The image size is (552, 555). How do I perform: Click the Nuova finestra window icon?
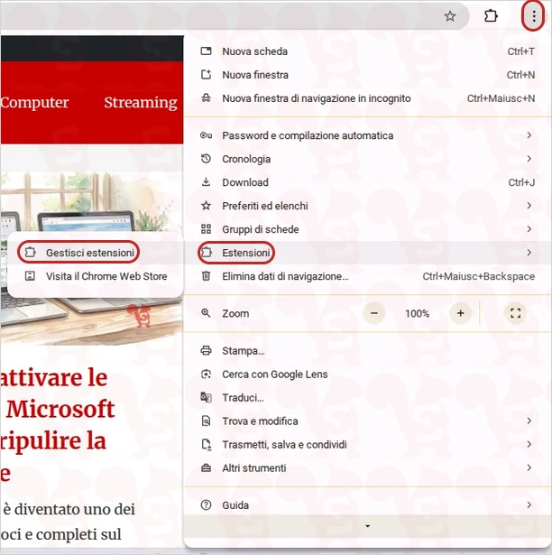[206, 75]
